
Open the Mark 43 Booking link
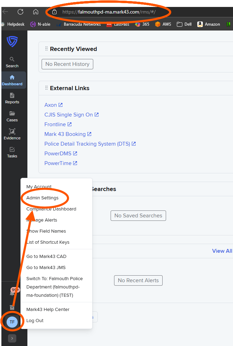tap(68, 134)
